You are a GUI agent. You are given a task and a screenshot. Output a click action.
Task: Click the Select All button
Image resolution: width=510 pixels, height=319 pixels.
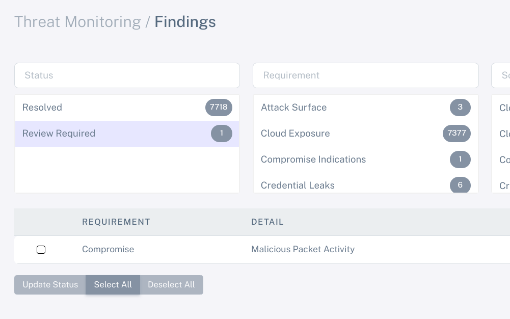[113, 285]
